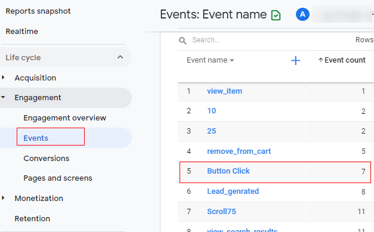Open the account avatar labeled A
The width and height of the screenshot is (374, 232).
point(302,14)
